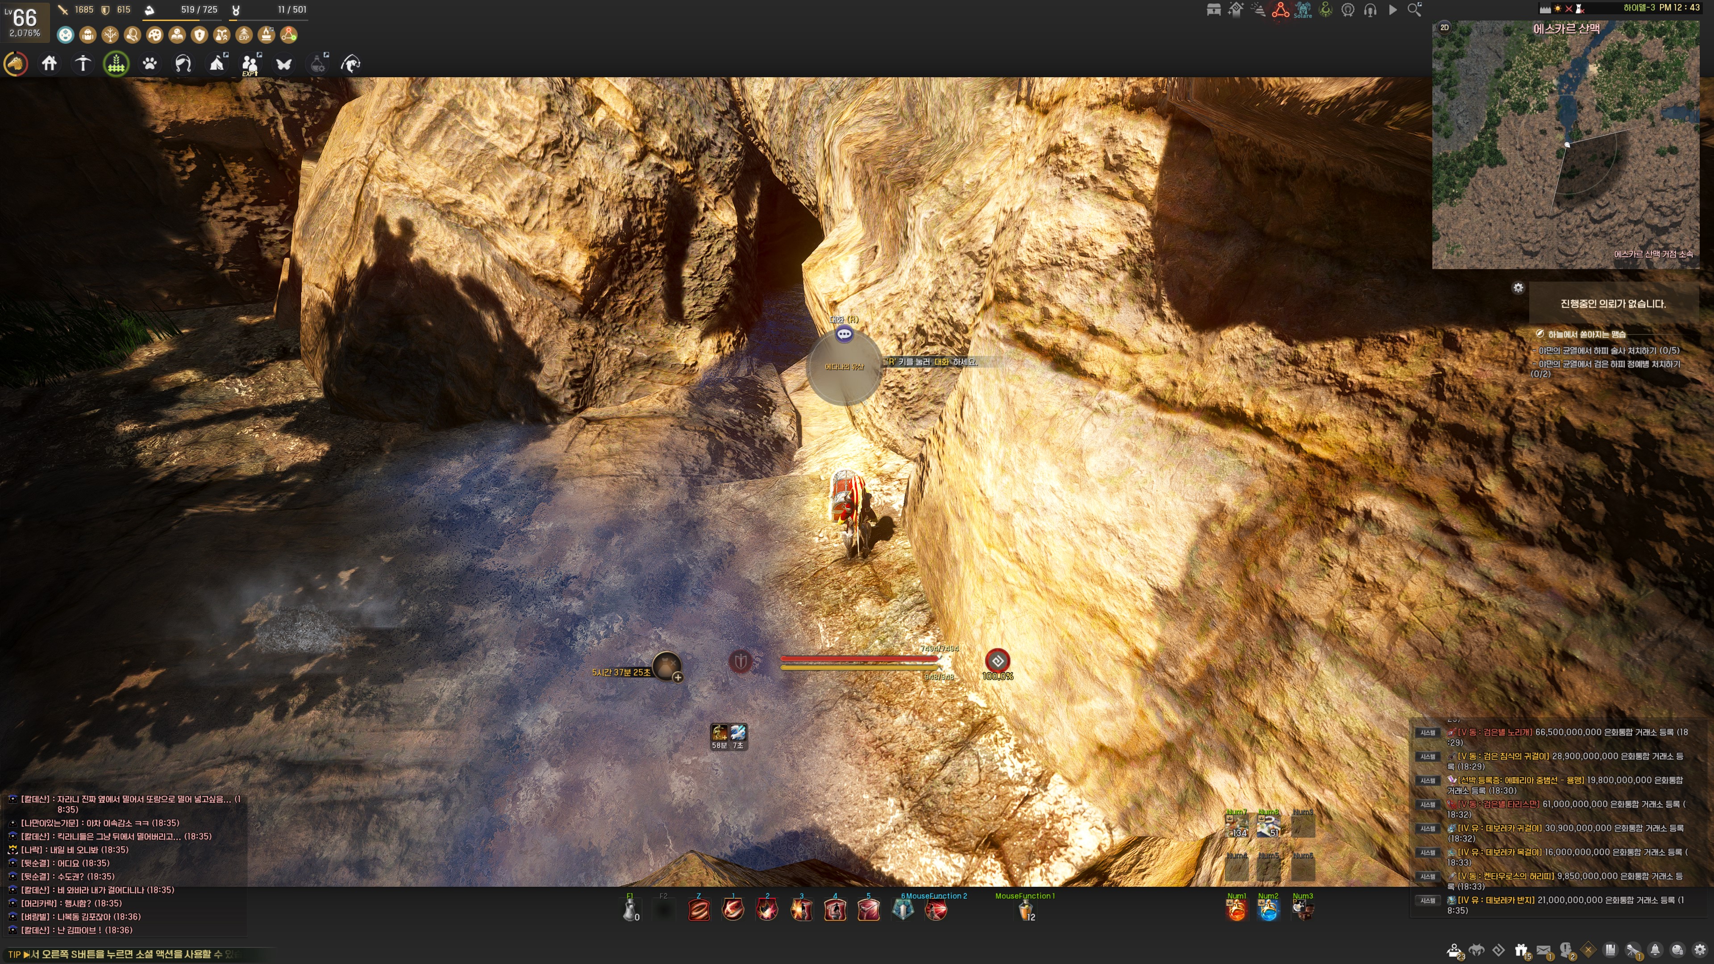This screenshot has width=1714, height=964.
Task: Open quest widget settings gear
Action: (x=1518, y=288)
